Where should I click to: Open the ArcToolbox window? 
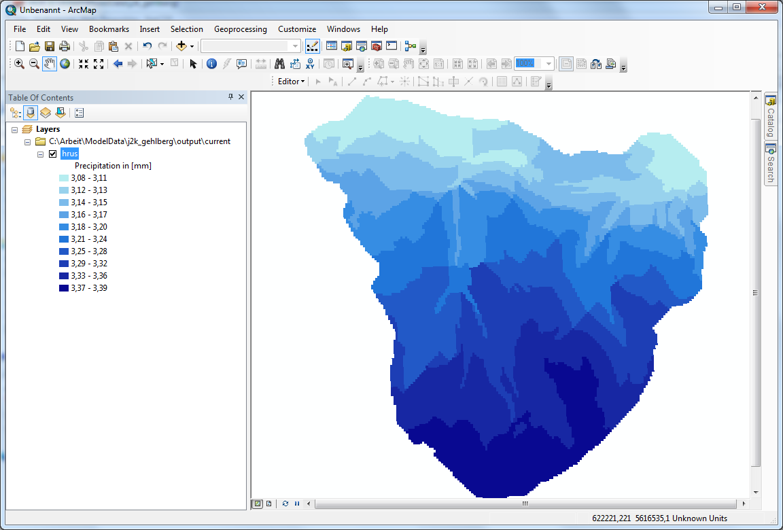[x=376, y=46]
